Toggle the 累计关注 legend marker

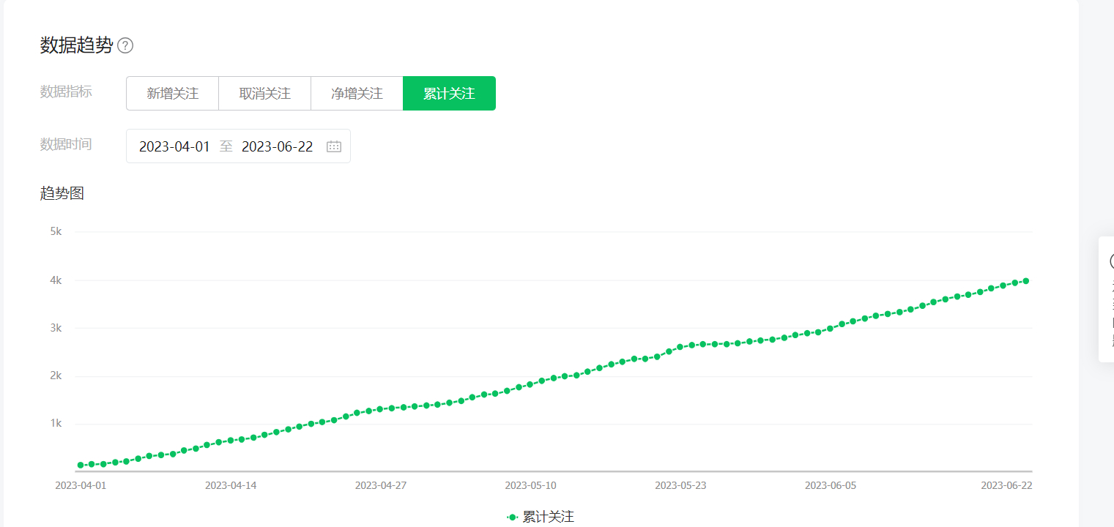click(513, 517)
